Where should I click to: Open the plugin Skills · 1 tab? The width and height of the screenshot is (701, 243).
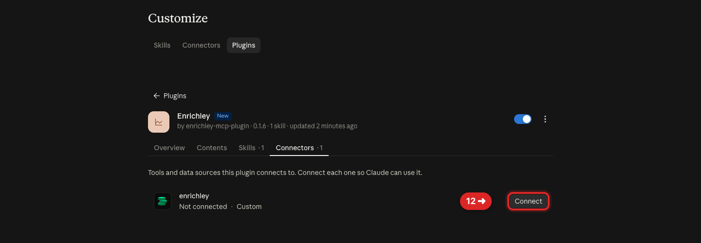pos(251,148)
